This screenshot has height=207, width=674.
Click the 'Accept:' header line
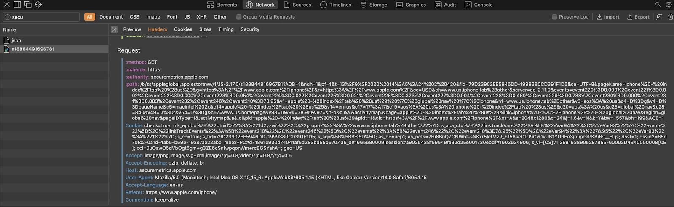pos(208,156)
